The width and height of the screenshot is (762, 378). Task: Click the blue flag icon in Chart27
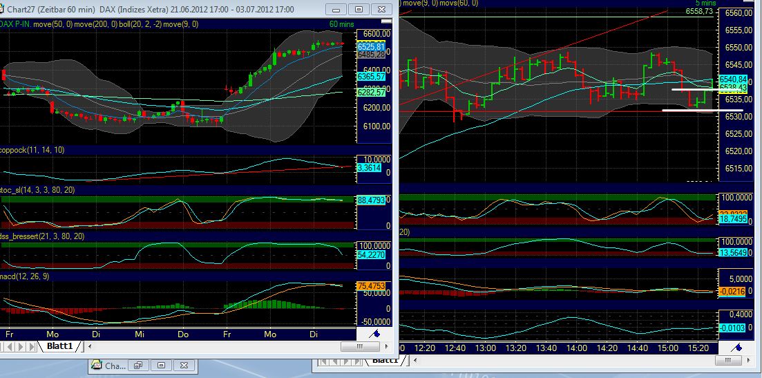click(374, 333)
